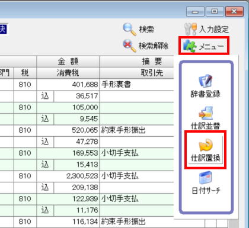
Task: Select the amount cell 520,065
Action: pos(68,130)
